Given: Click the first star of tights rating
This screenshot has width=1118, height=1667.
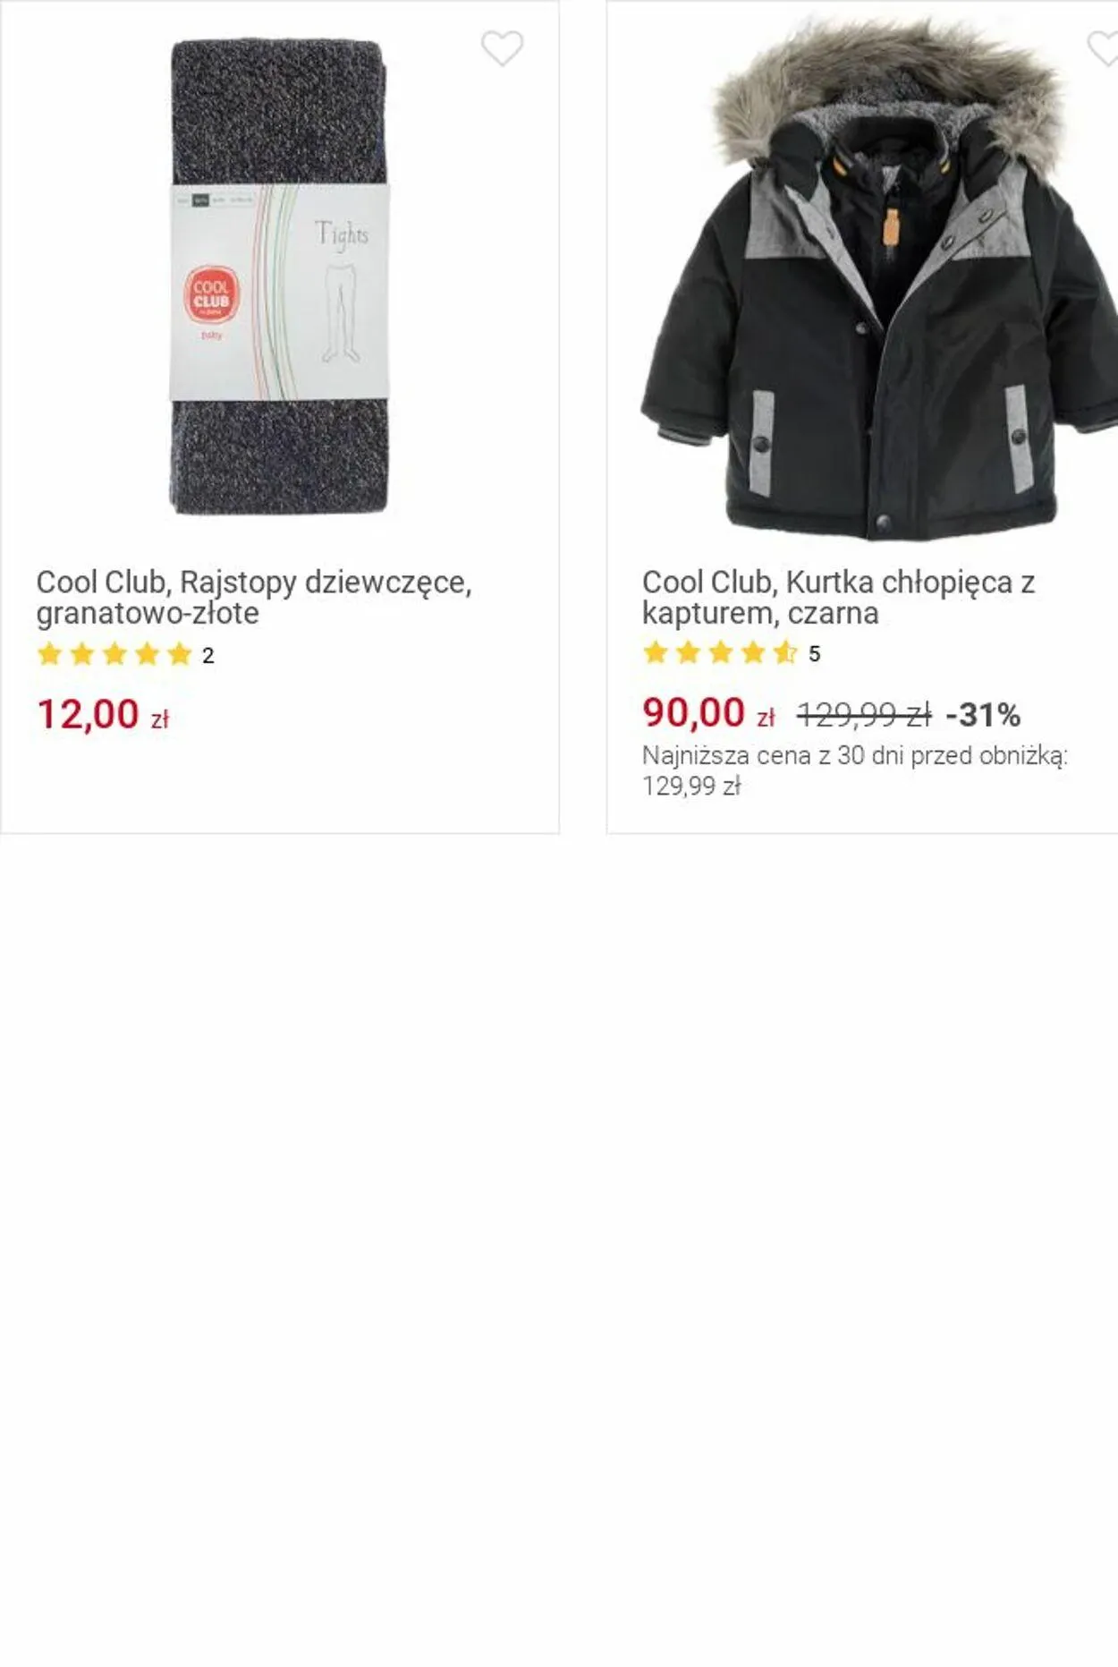Looking at the screenshot, I should pyautogui.click(x=50, y=655).
